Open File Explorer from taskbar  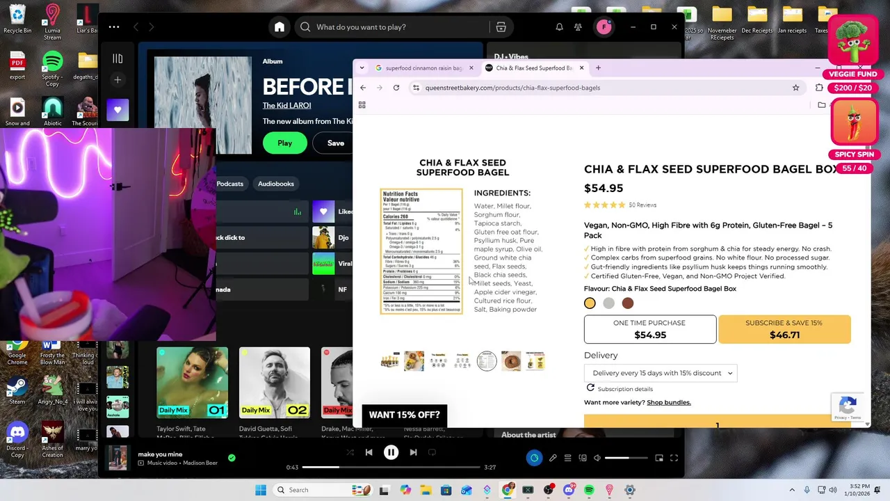point(425,490)
